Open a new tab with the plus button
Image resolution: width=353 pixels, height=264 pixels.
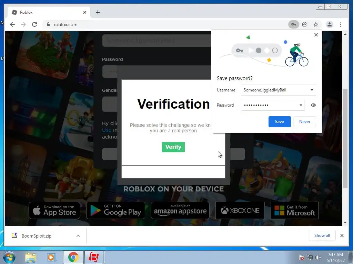pos(98,12)
